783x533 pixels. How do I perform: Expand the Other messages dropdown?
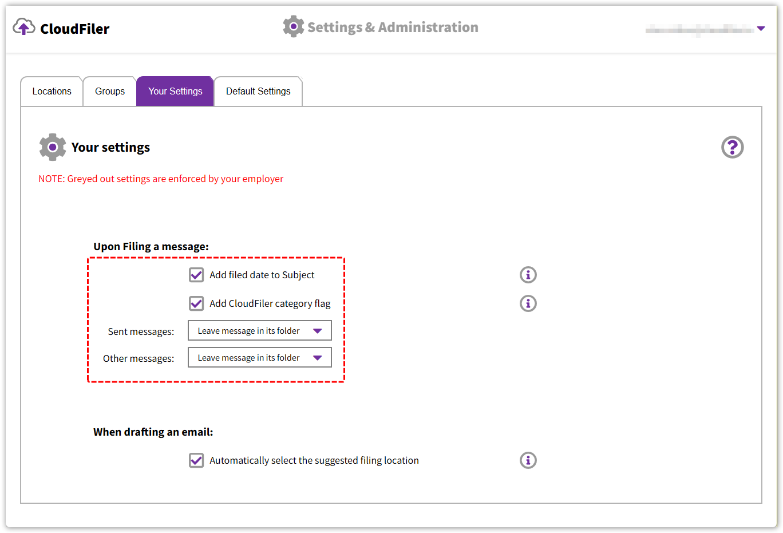[x=259, y=358]
